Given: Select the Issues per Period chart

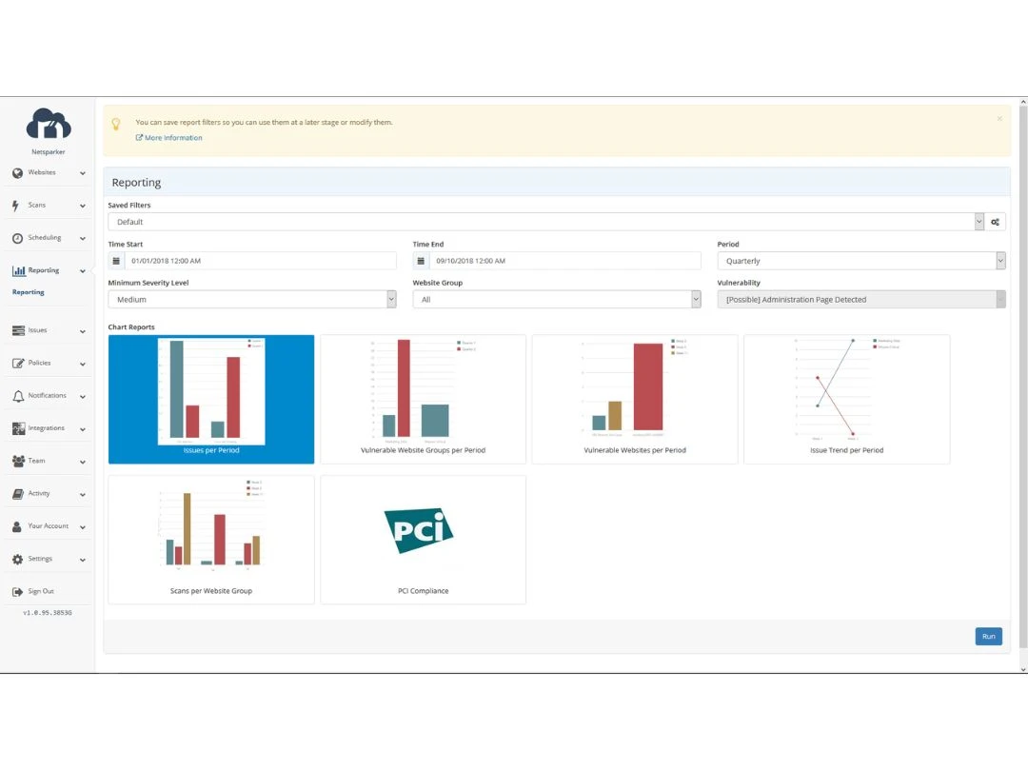Looking at the screenshot, I should pyautogui.click(x=211, y=399).
